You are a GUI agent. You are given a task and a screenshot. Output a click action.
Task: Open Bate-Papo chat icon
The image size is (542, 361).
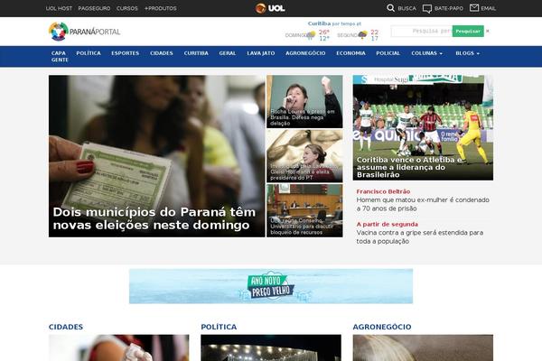point(427,8)
